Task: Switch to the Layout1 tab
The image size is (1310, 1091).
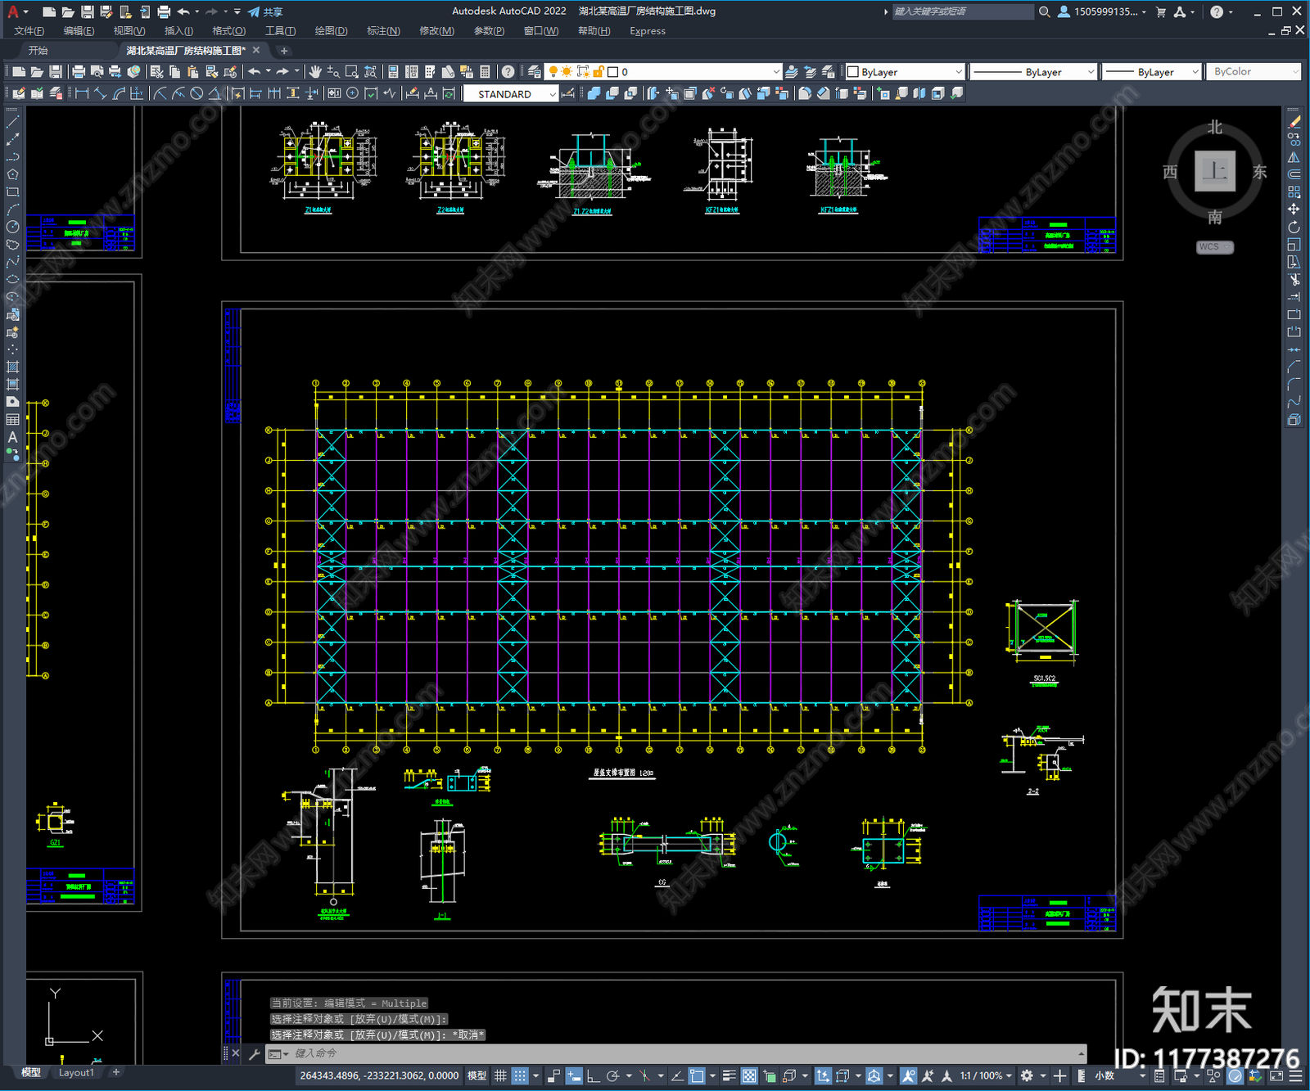Action: (76, 1072)
